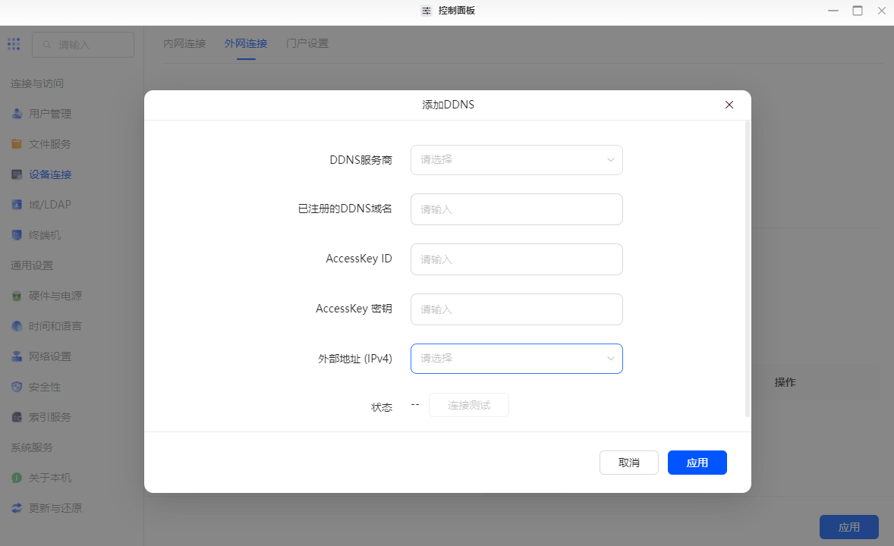Open the 时间和语言 globe icon
The image size is (894, 546).
[17, 326]
